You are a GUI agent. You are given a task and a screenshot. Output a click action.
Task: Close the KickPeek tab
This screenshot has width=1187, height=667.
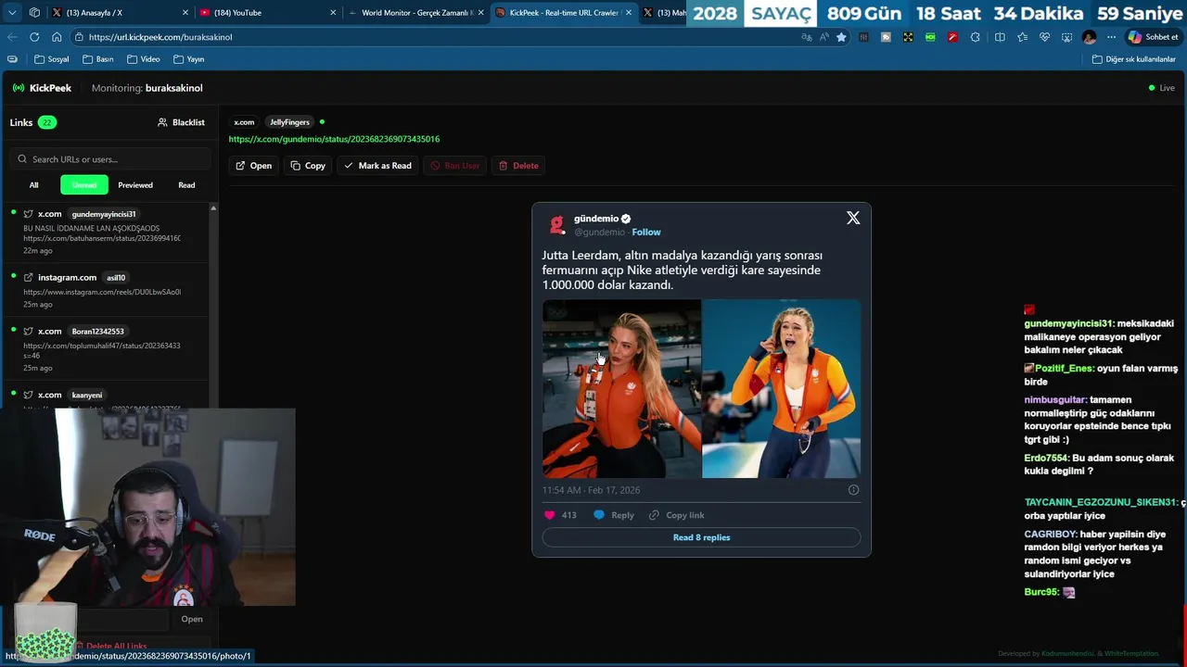tap(629, 13)
